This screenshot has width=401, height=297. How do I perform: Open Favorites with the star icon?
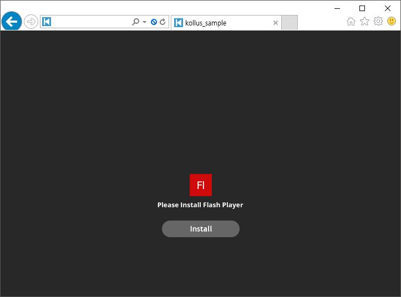(364, 21)
